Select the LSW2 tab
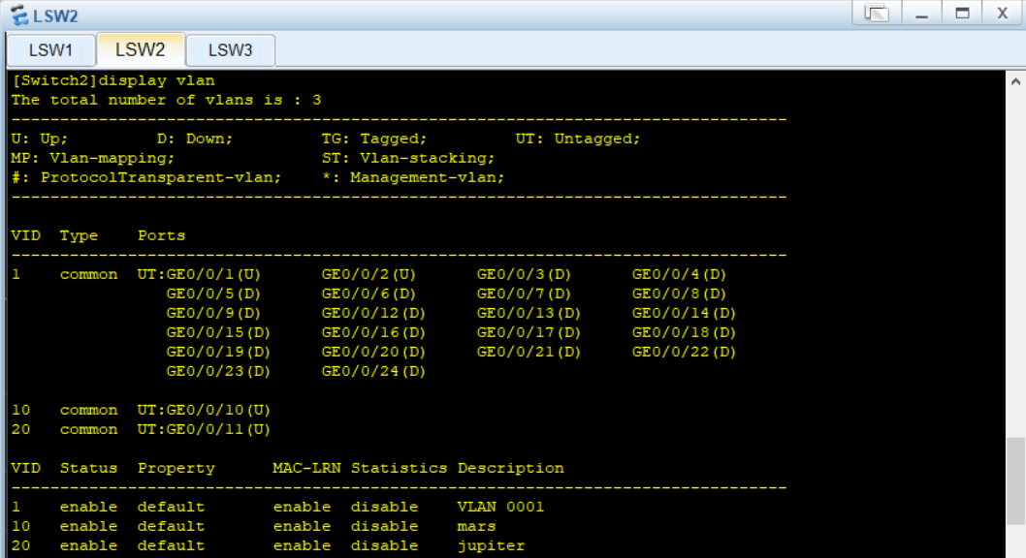 [140, 49]
